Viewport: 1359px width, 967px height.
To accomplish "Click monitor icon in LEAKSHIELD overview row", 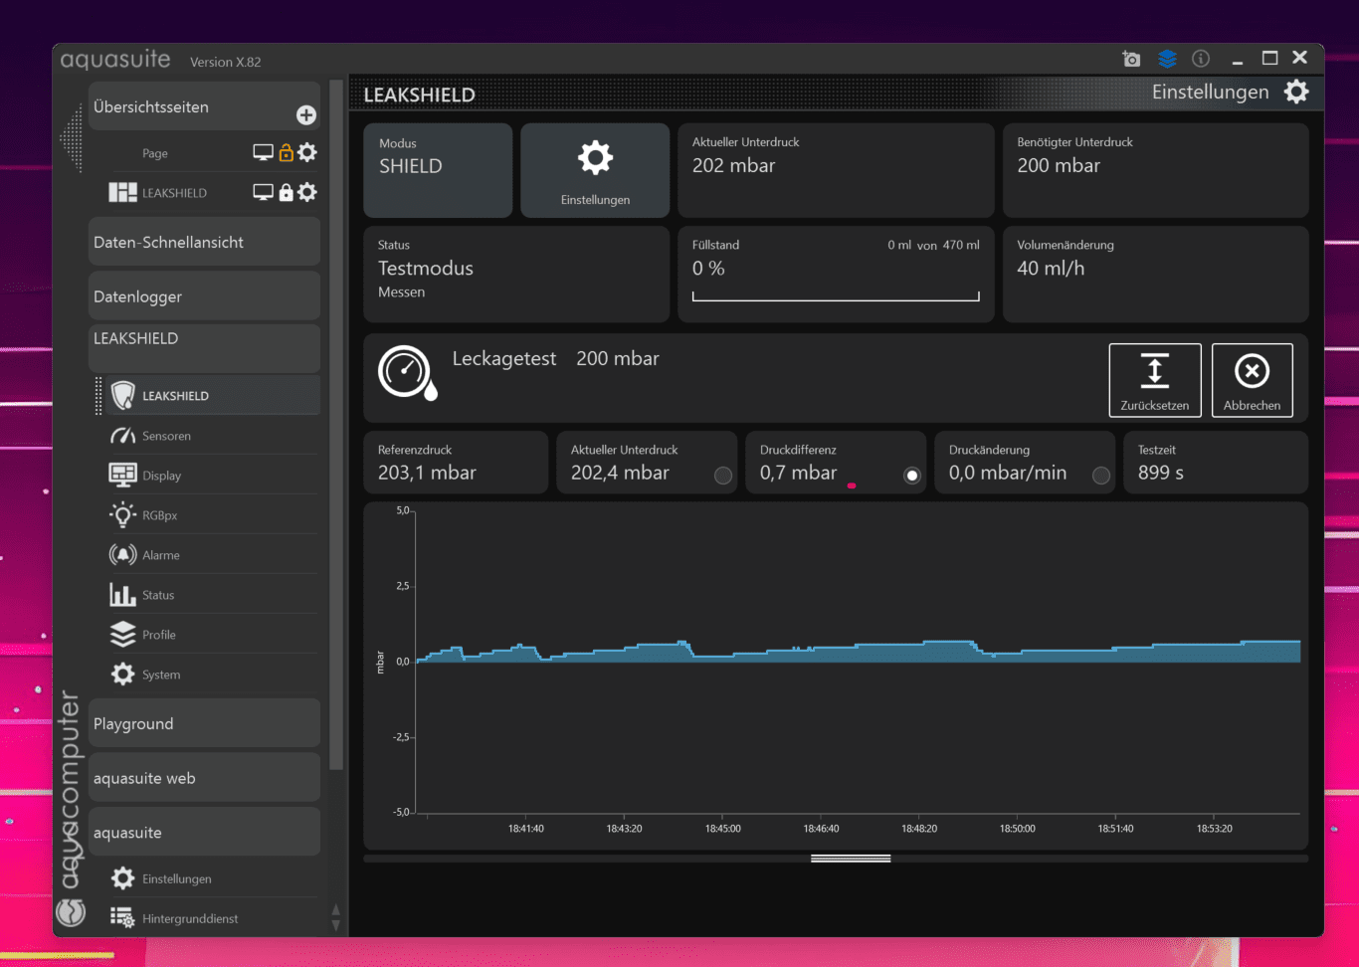I will tap(263, 192).
